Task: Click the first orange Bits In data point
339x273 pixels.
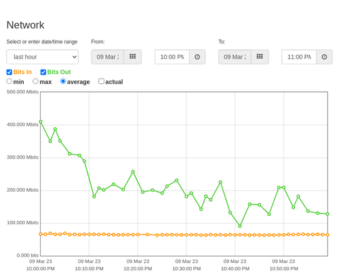Action: coord(41,234)
